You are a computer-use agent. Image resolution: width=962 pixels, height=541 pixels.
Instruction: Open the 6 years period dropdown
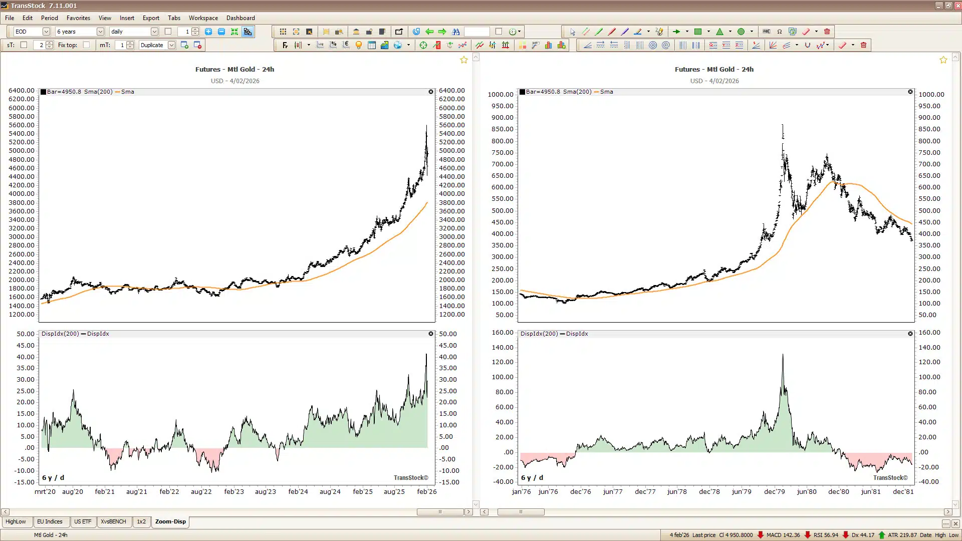(x=100, y=32)
